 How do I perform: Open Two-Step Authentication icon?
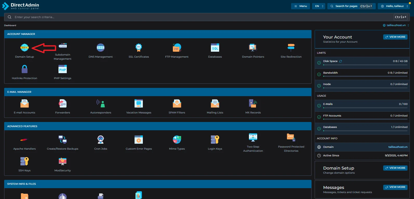click(253, 137)
